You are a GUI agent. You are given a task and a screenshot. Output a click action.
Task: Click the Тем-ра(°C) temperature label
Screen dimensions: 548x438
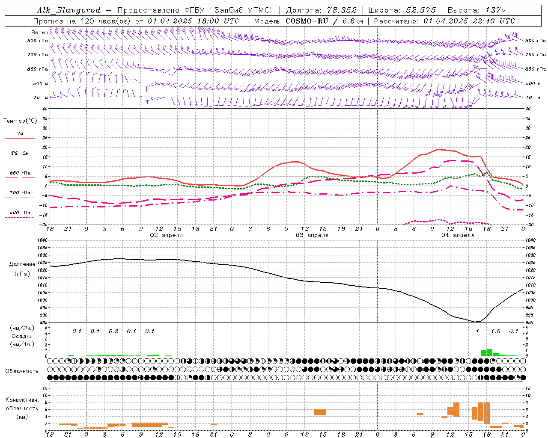tap(20, 121)
